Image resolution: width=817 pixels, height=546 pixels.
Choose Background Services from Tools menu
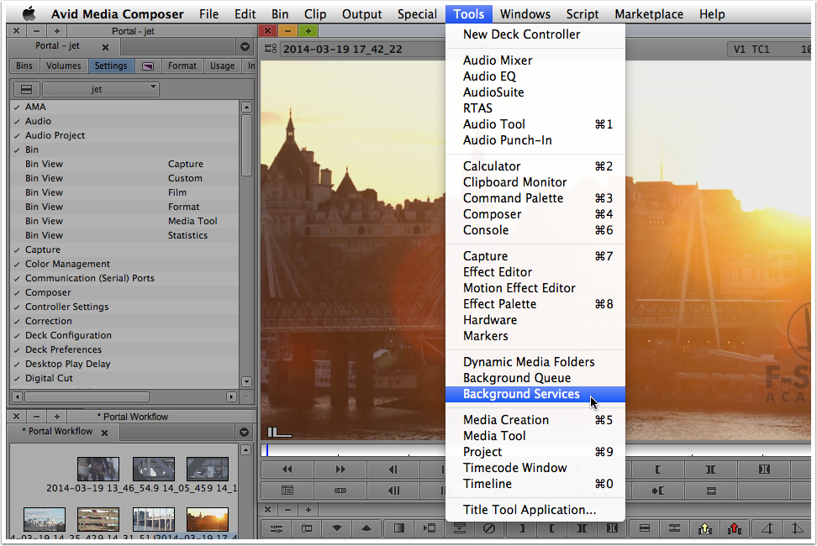point(535,394)
